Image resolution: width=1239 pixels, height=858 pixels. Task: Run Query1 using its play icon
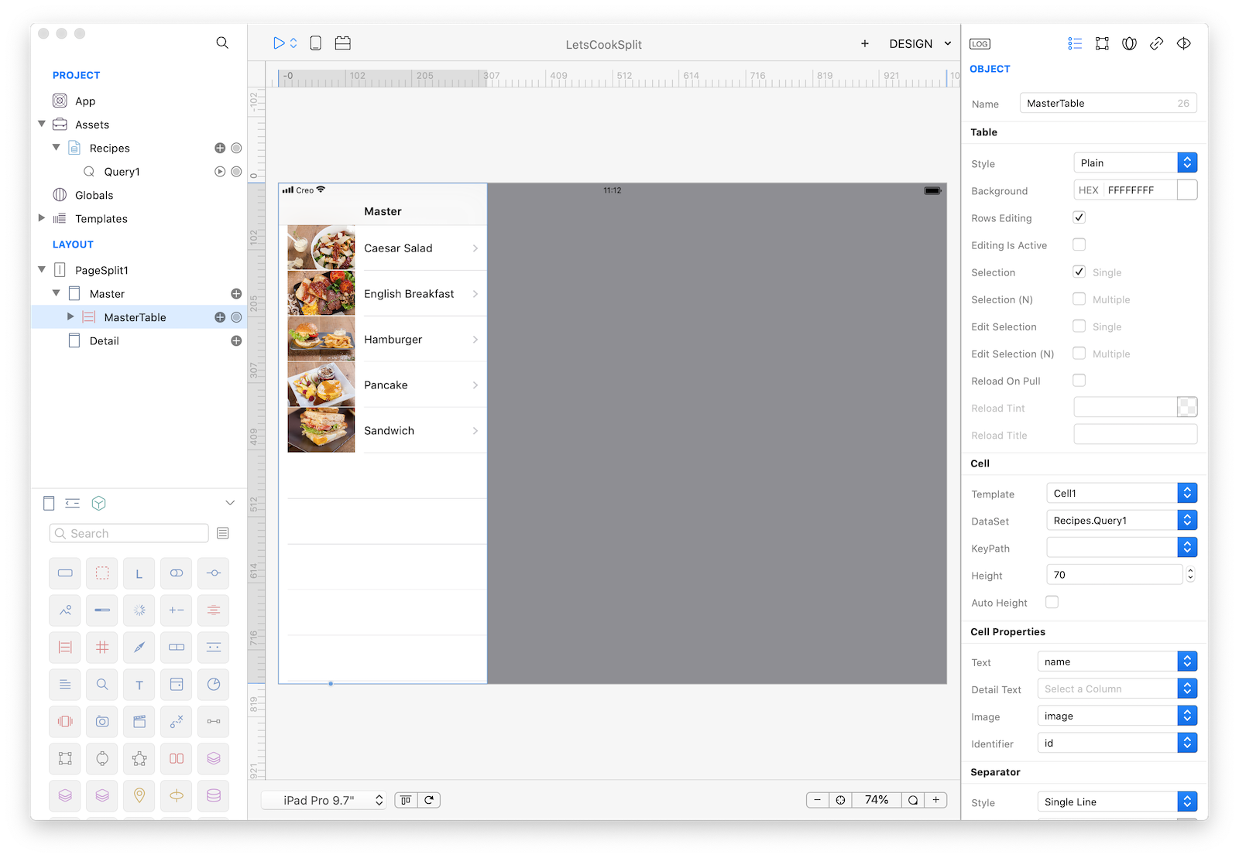(x=220, y=172)
